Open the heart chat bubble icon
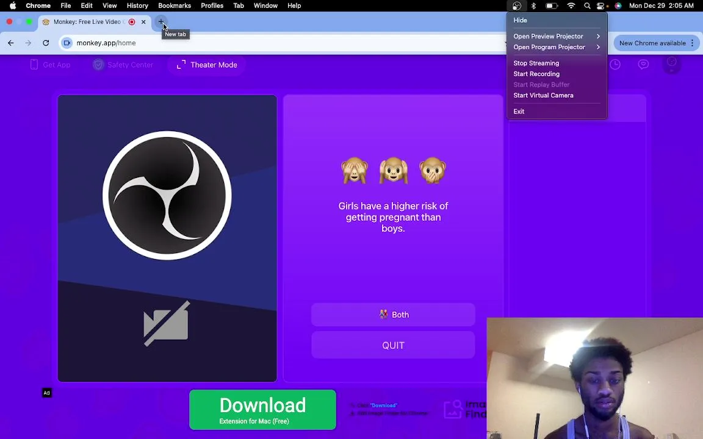703x439 pixels. point(643,65)
